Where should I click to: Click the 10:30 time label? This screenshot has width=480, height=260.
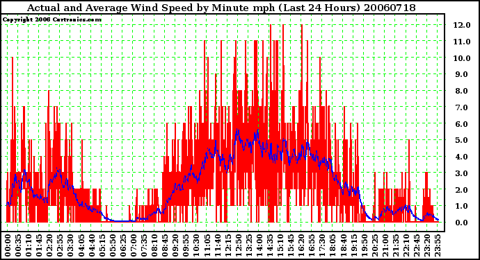(196, 245)
